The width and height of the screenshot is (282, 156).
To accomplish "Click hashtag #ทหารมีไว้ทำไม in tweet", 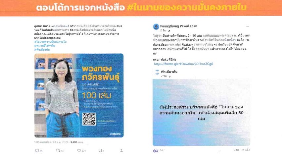I will [45, 46].
